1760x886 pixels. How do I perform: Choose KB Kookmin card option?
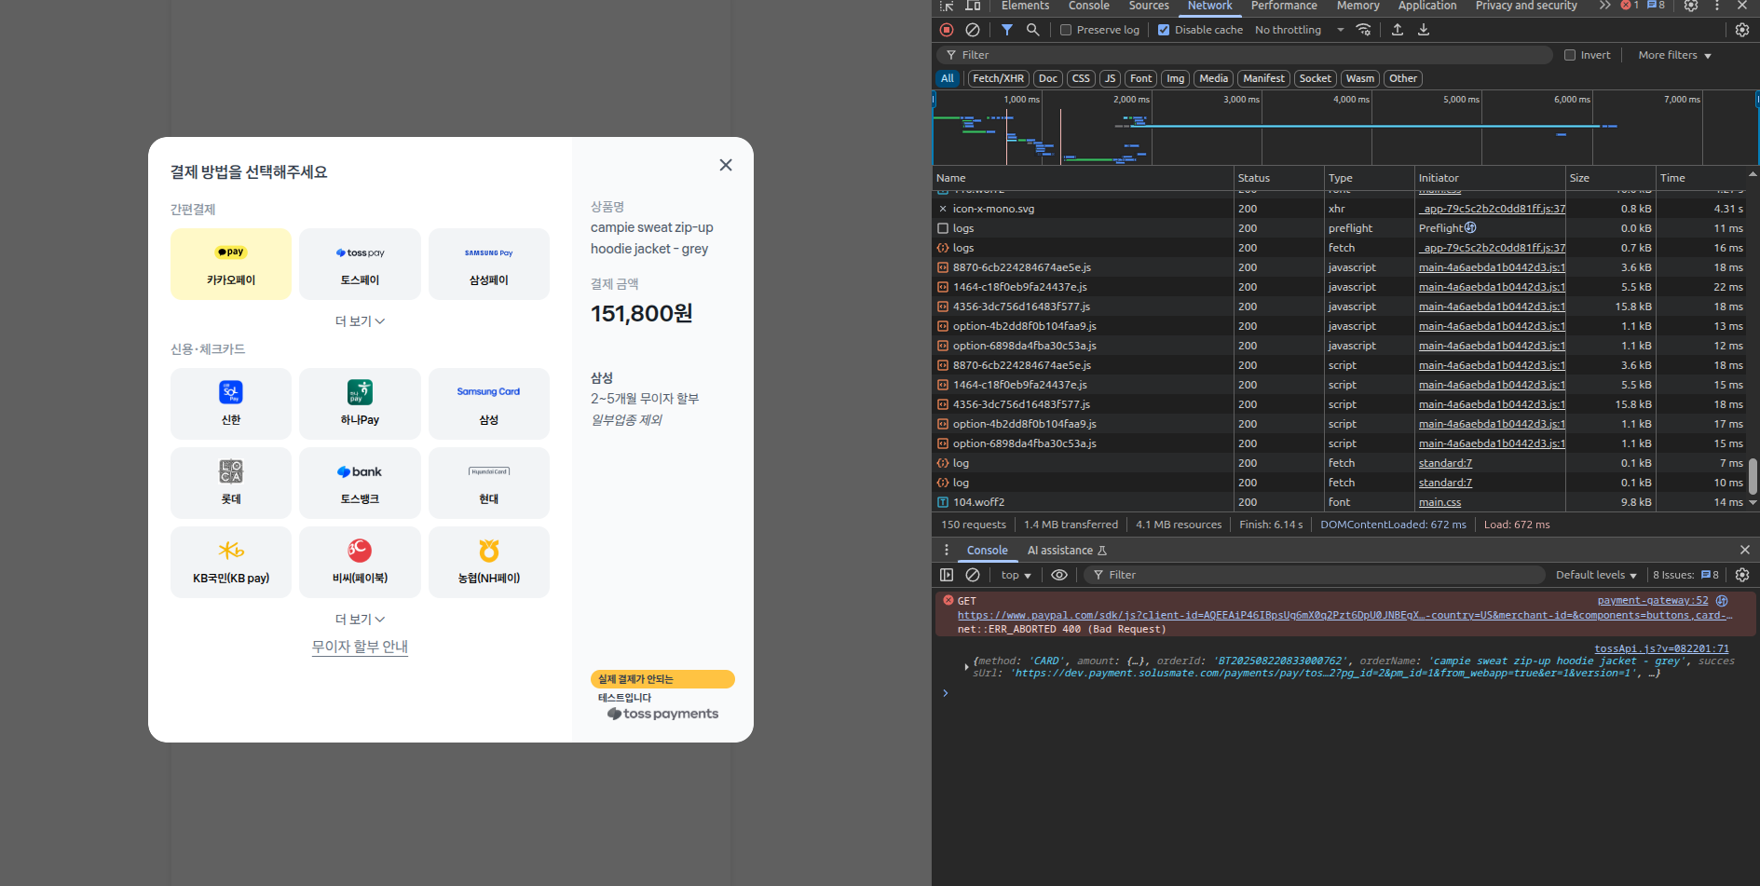[x=231, y=562]
